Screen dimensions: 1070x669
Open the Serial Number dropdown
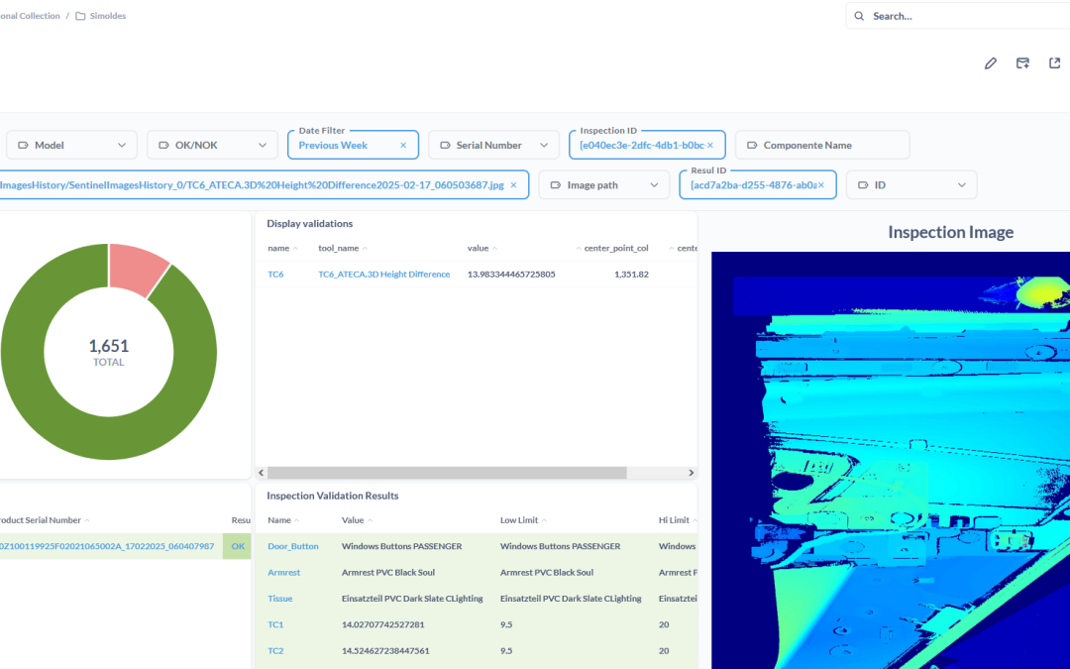tap(494, 146)
